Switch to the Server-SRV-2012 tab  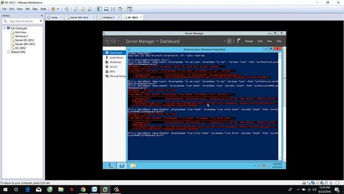coord(79,17)
